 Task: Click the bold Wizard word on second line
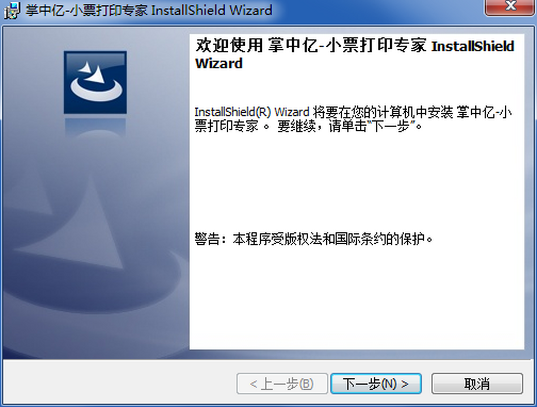click(x=219, y=63)
